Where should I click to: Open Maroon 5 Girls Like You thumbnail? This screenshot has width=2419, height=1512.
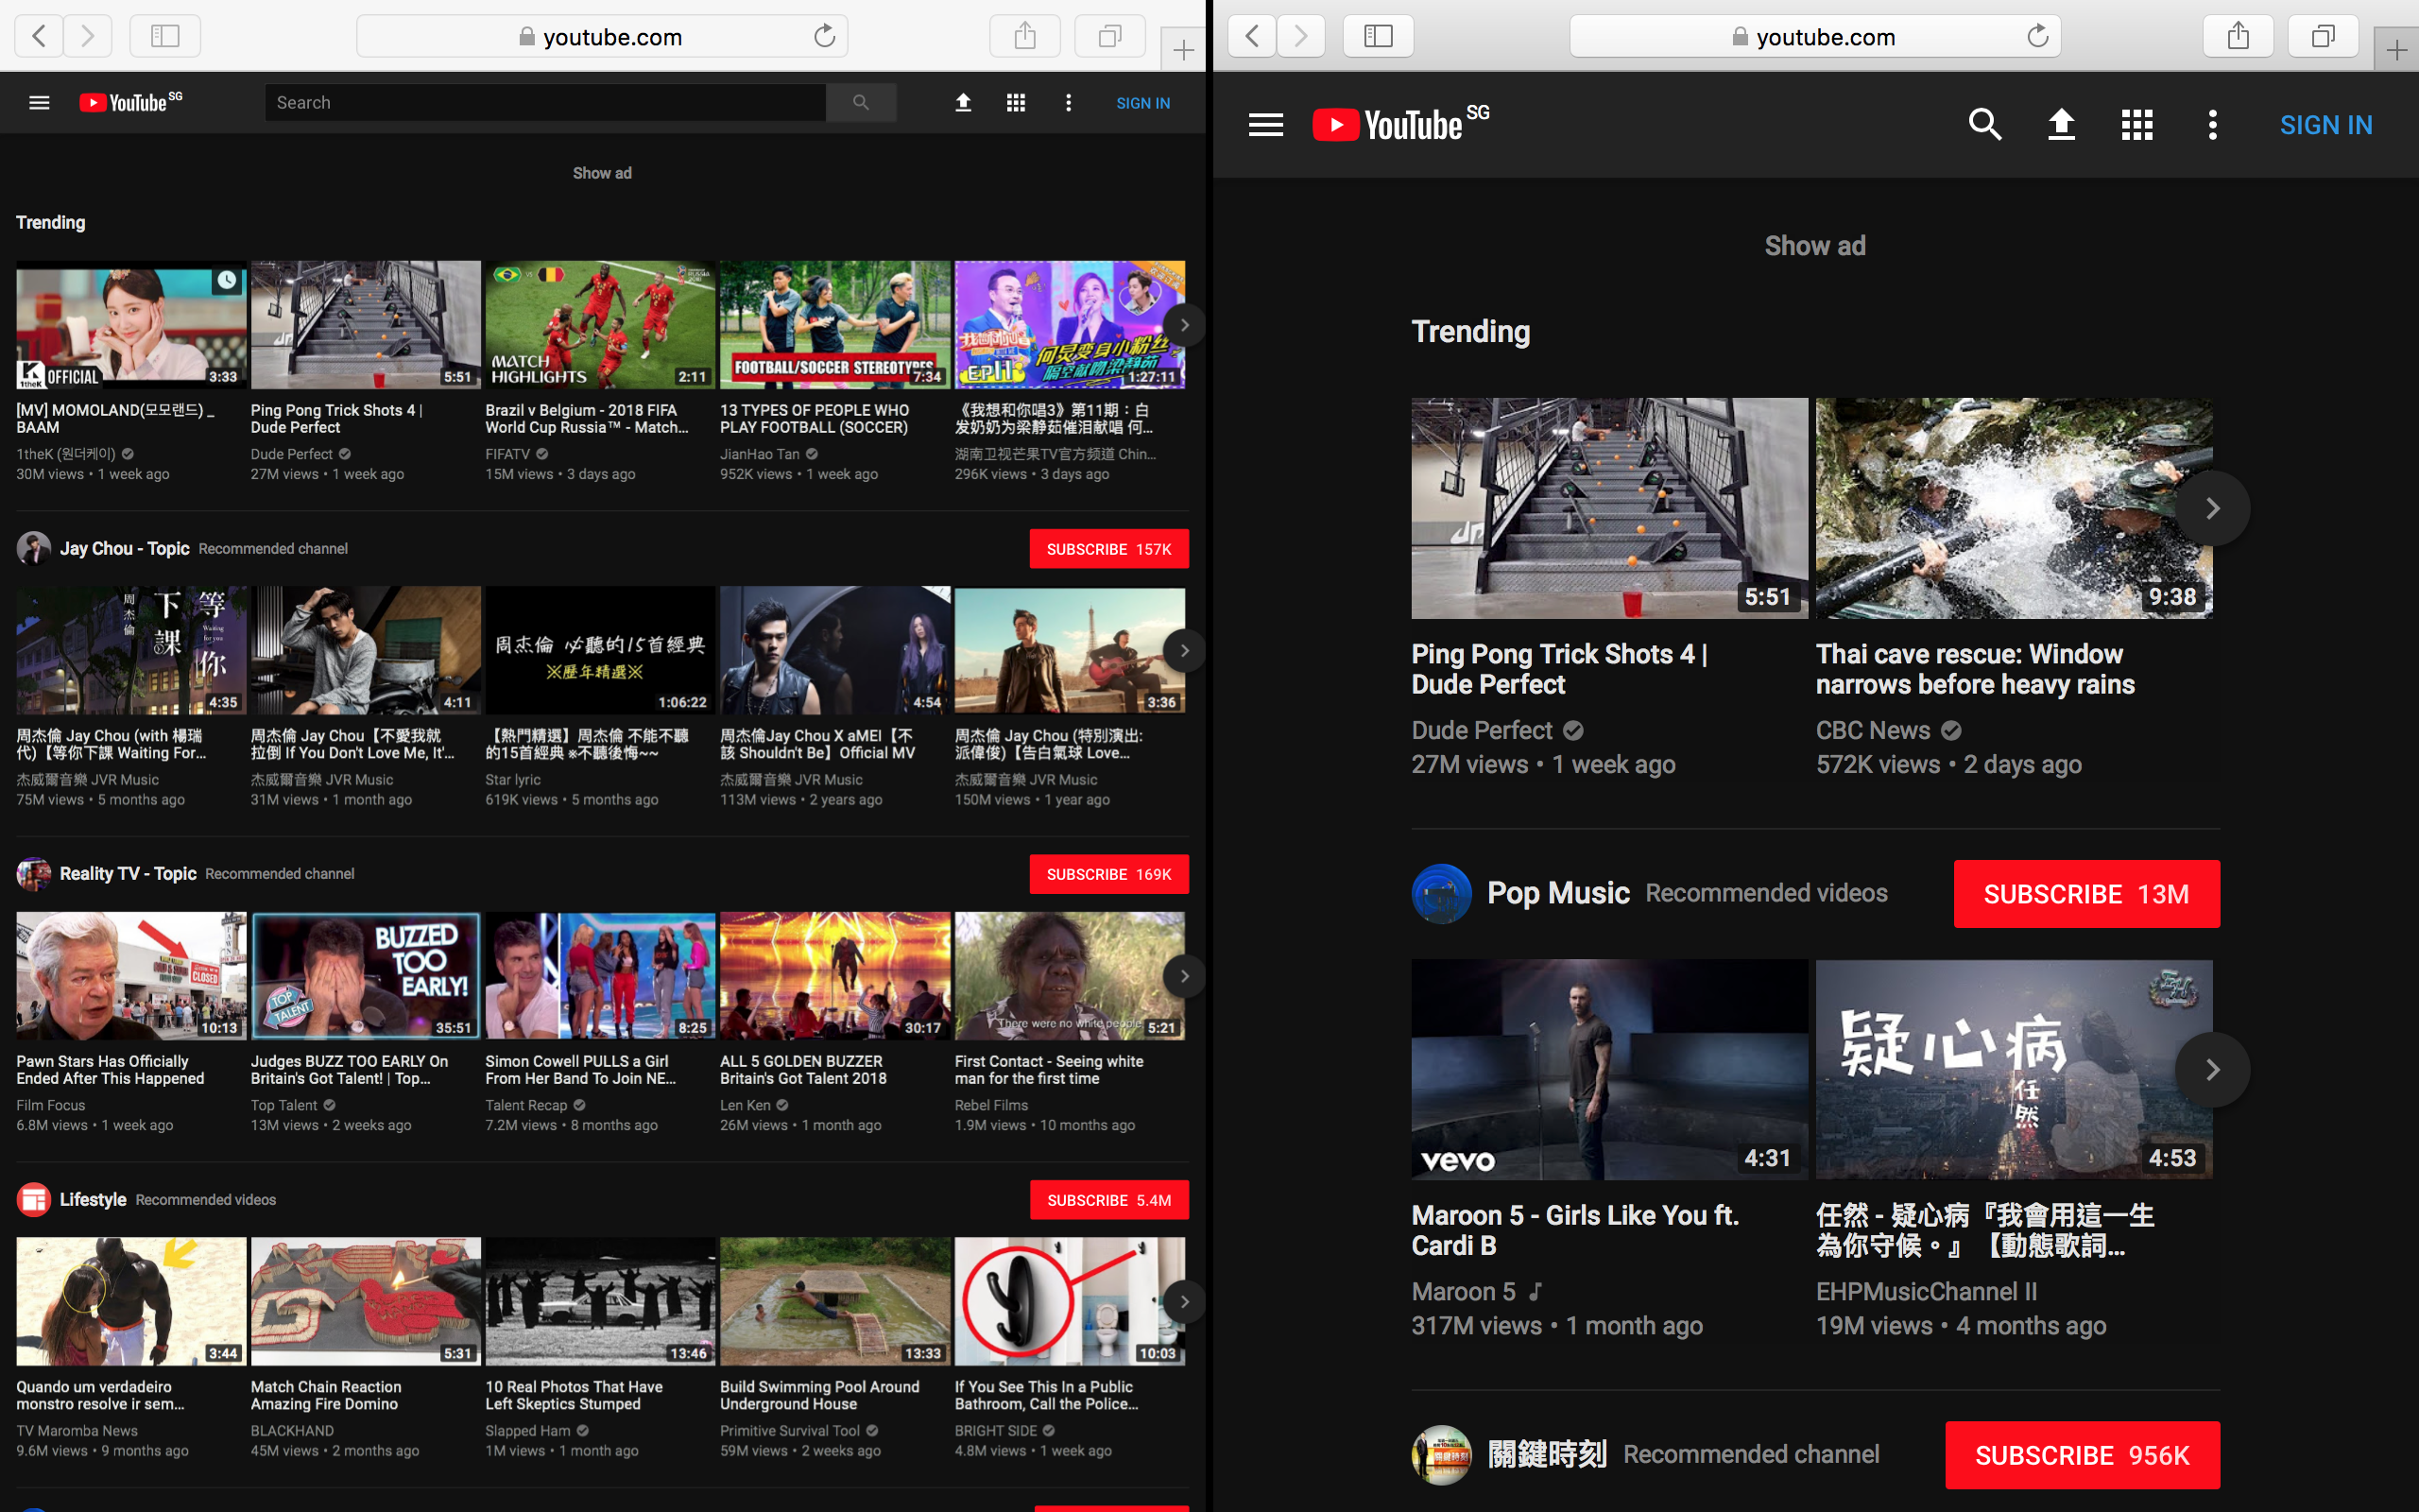(x=1609, y=1069)
